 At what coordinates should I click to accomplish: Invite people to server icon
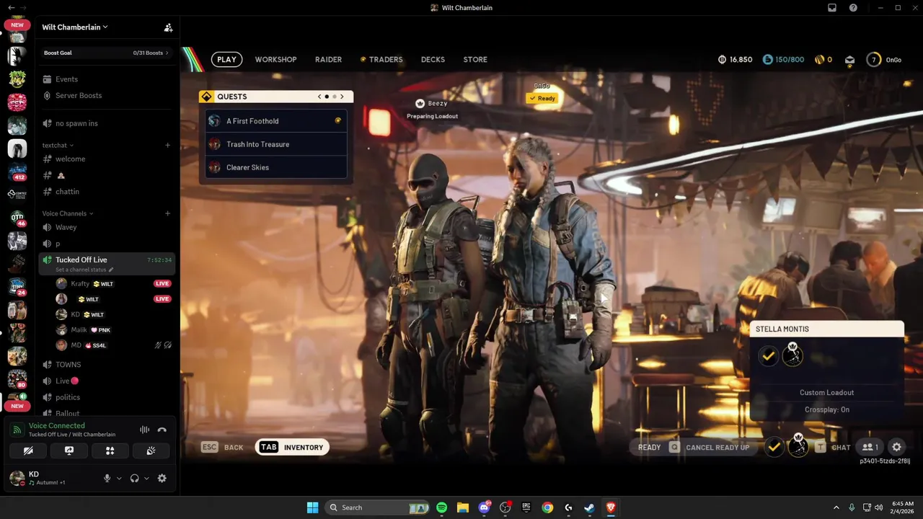click(168, 27)
